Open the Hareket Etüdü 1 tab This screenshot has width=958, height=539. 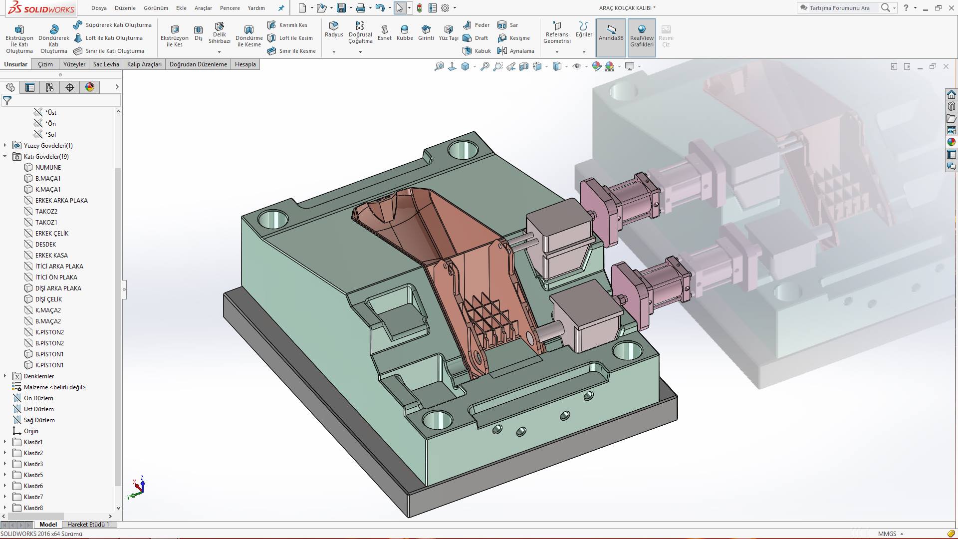[88, 524]
